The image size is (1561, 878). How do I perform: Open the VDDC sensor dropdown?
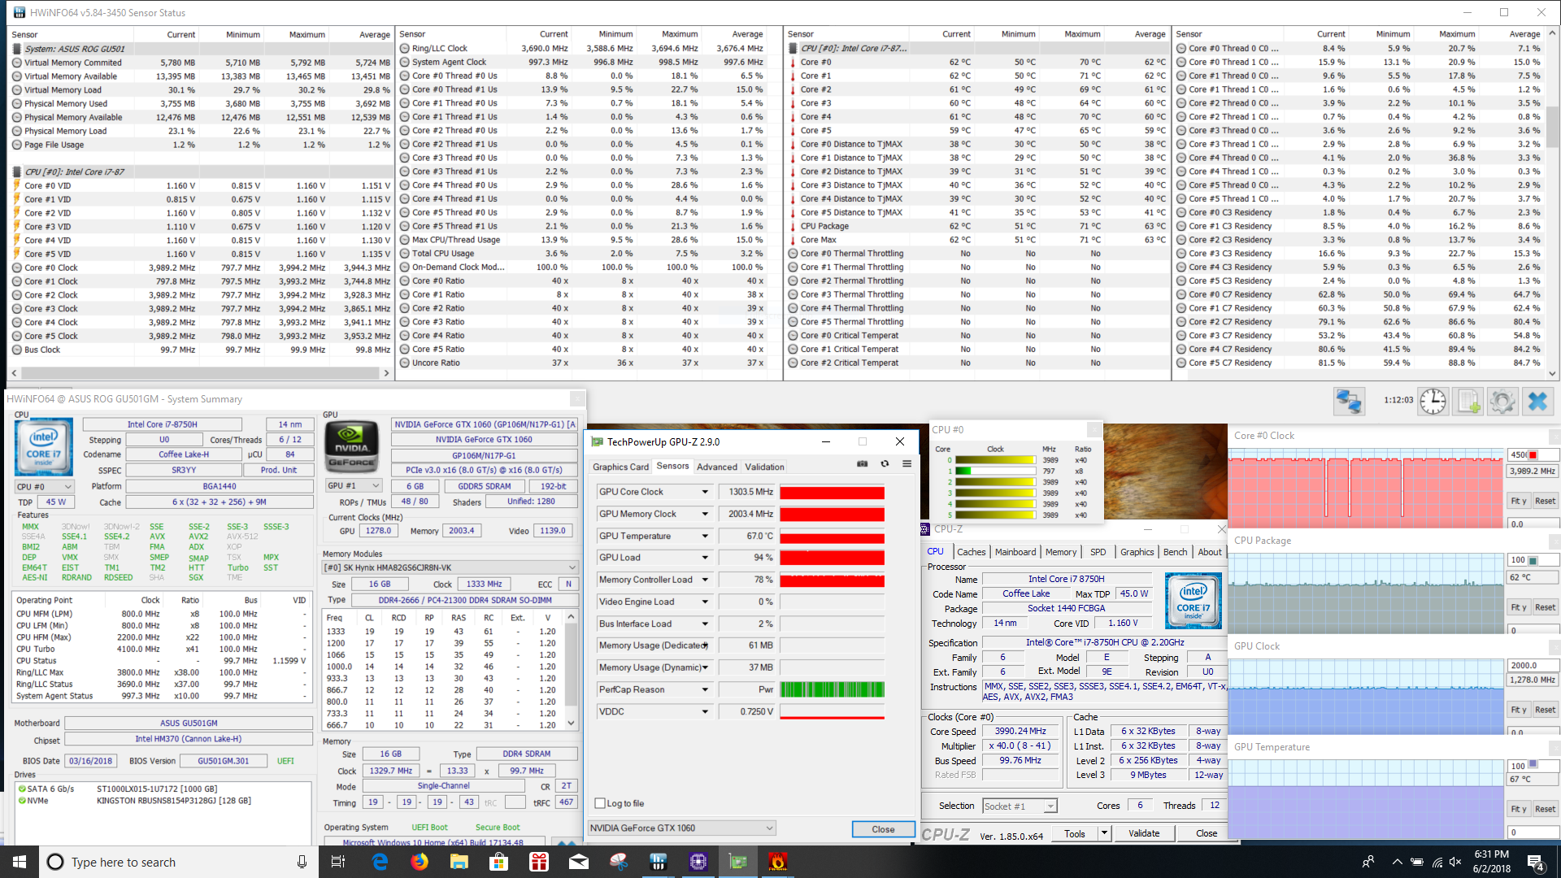coord(705,711)
